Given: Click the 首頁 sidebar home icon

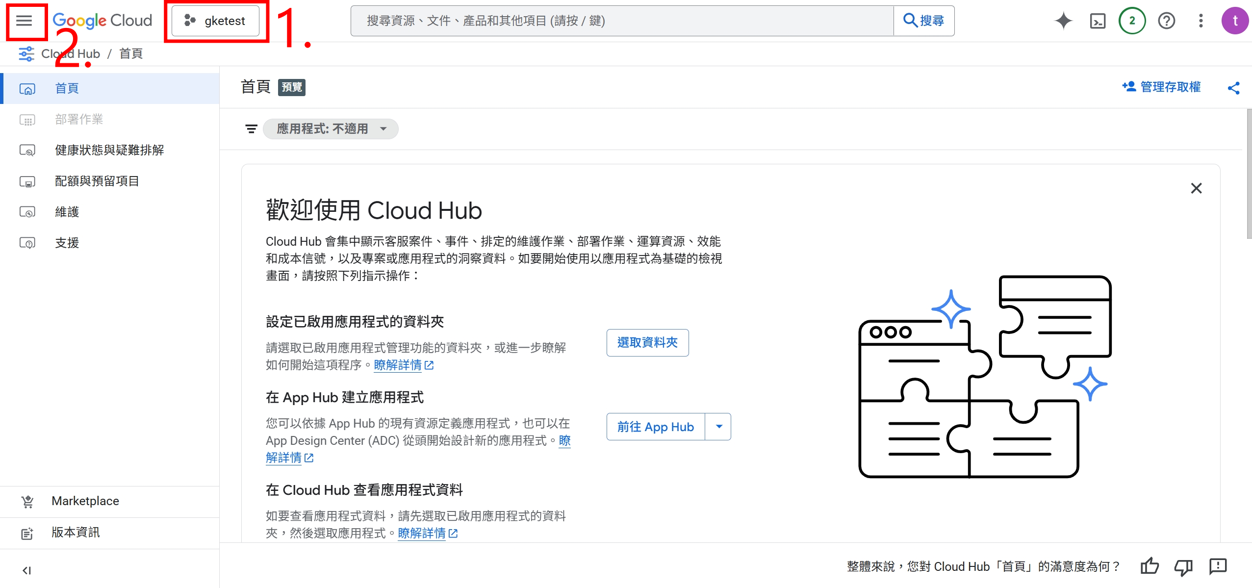Looking at the screenshot, I should pos(27,89).
